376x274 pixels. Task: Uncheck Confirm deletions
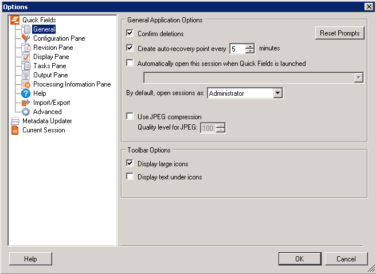[130, 33]
